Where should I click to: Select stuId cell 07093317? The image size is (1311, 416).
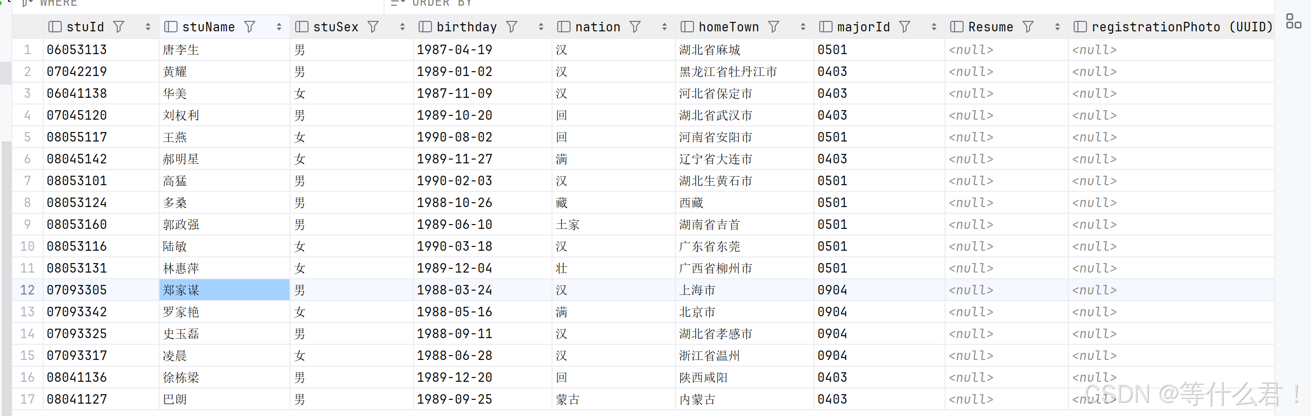[101, 355]
